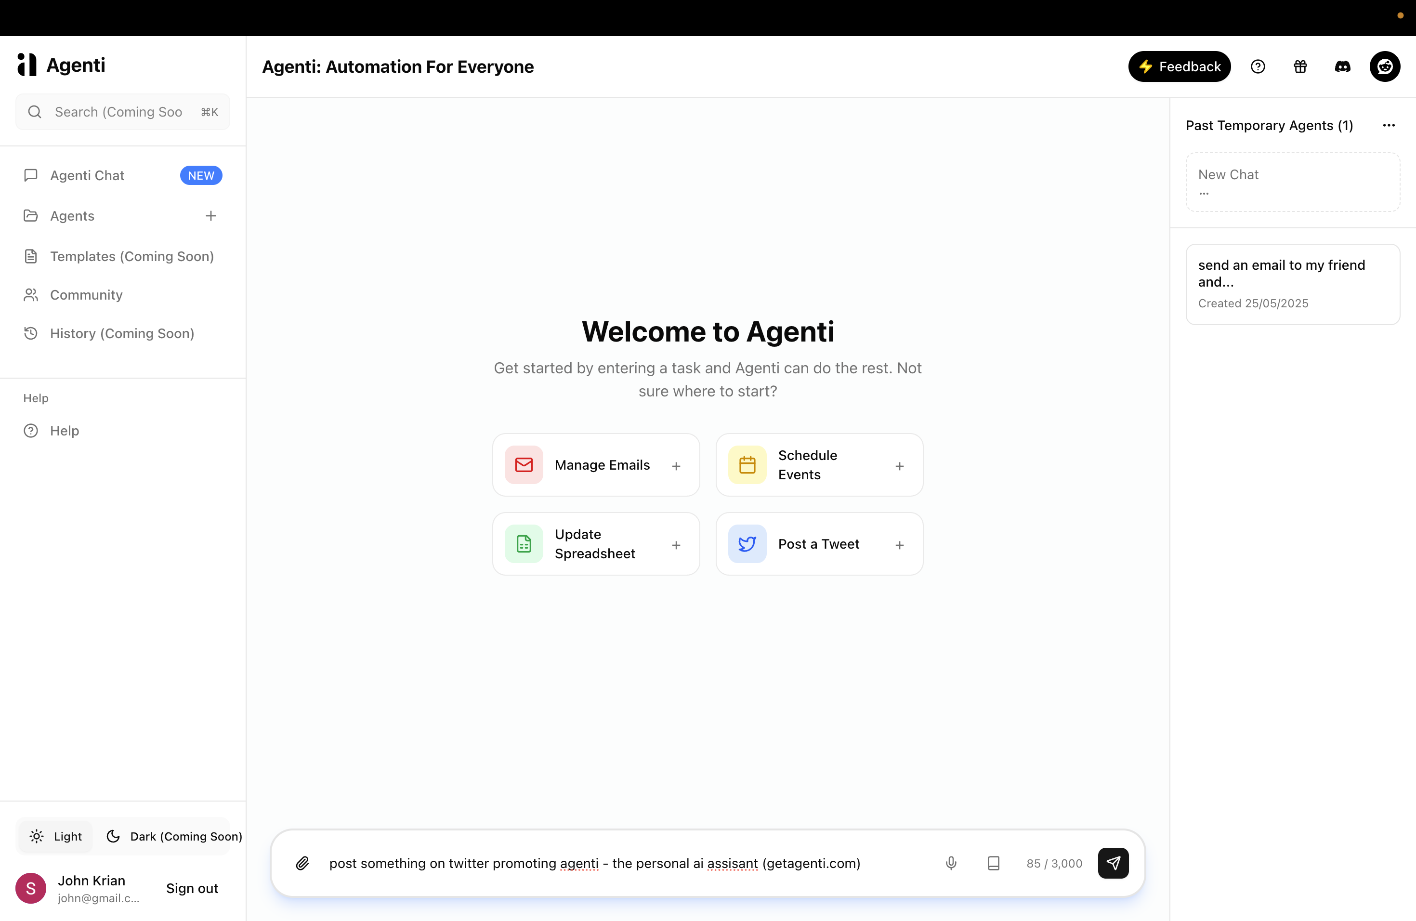
Task: Expand the Manage Emails plus button
Action: point(676,466)
